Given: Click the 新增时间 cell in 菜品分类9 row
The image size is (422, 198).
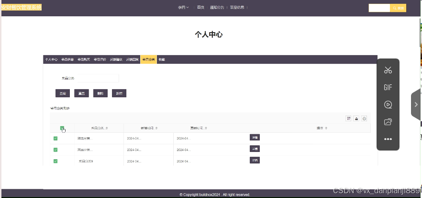Looking at the screenshot, I should [134, 161].
